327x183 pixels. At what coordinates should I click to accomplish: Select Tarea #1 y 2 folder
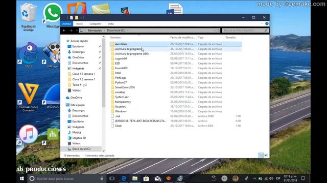79,85
